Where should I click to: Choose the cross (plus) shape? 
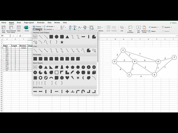pos(78,73)
